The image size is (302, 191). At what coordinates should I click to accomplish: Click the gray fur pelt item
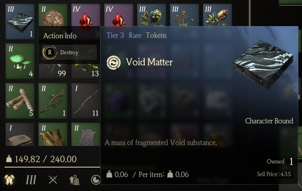click(86, 134)
